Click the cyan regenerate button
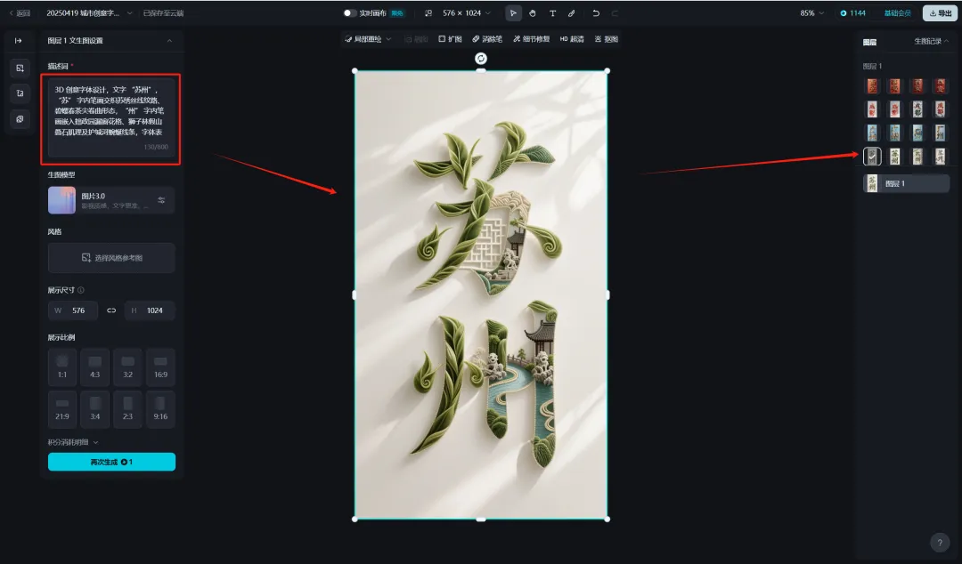Image resolution: width=962 pixels, height=564 pixels. [x=111, y=462]
